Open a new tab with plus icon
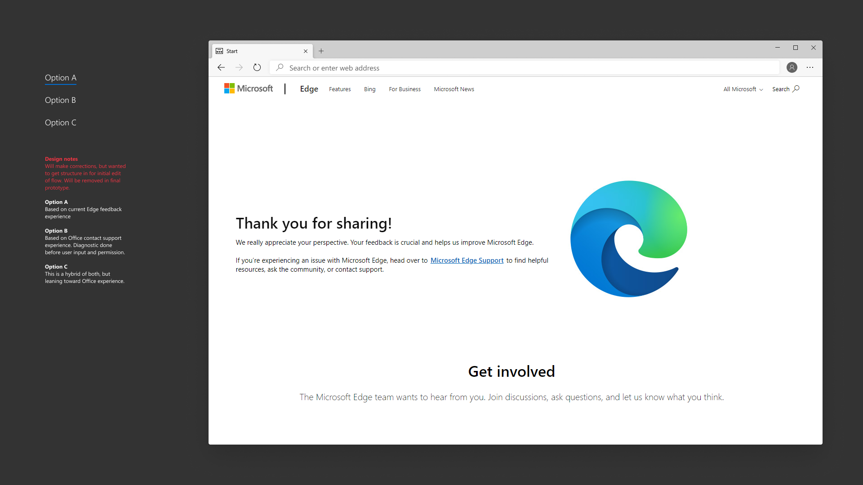 [321, 51]
